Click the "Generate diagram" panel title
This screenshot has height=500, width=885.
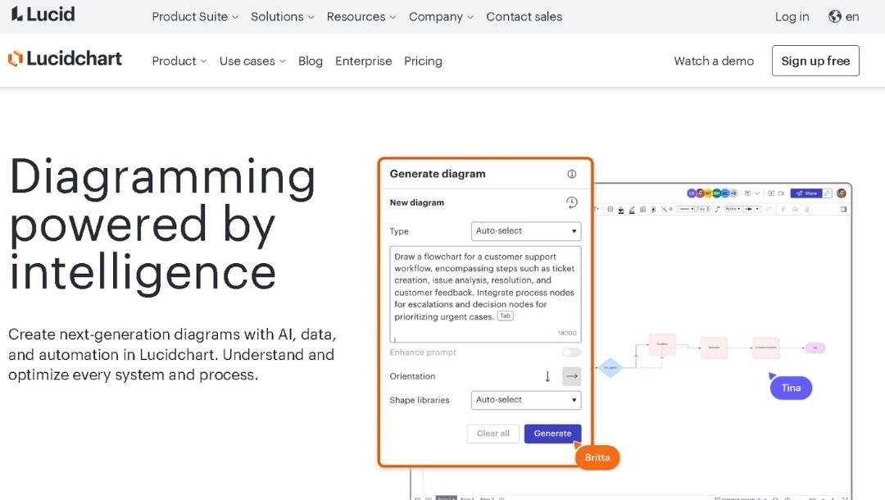438,174
